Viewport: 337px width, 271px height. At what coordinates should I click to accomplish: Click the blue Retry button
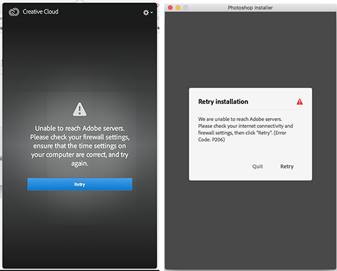pyautogui.click(x=80, y=184)
